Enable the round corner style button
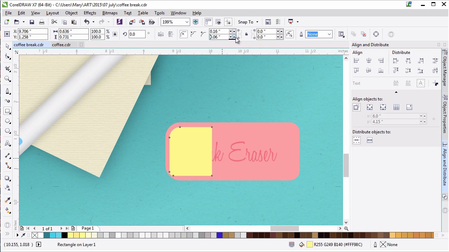The width and height of the screenshot is (449, 252). pos(183,34)
